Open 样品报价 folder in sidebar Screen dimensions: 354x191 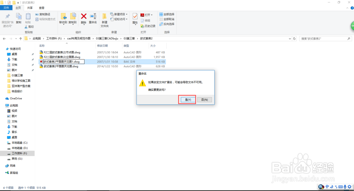tap(17, 91)
